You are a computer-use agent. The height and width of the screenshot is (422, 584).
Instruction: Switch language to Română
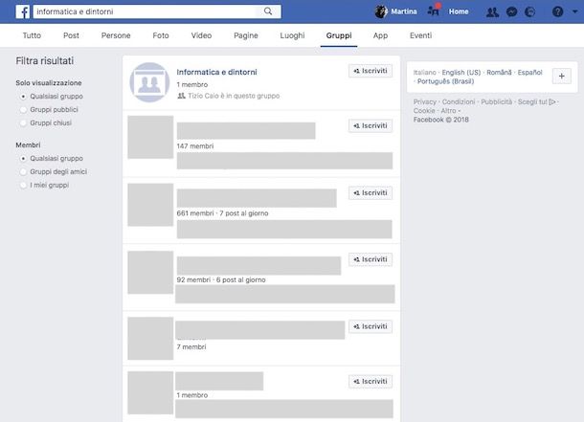point(499,72)
